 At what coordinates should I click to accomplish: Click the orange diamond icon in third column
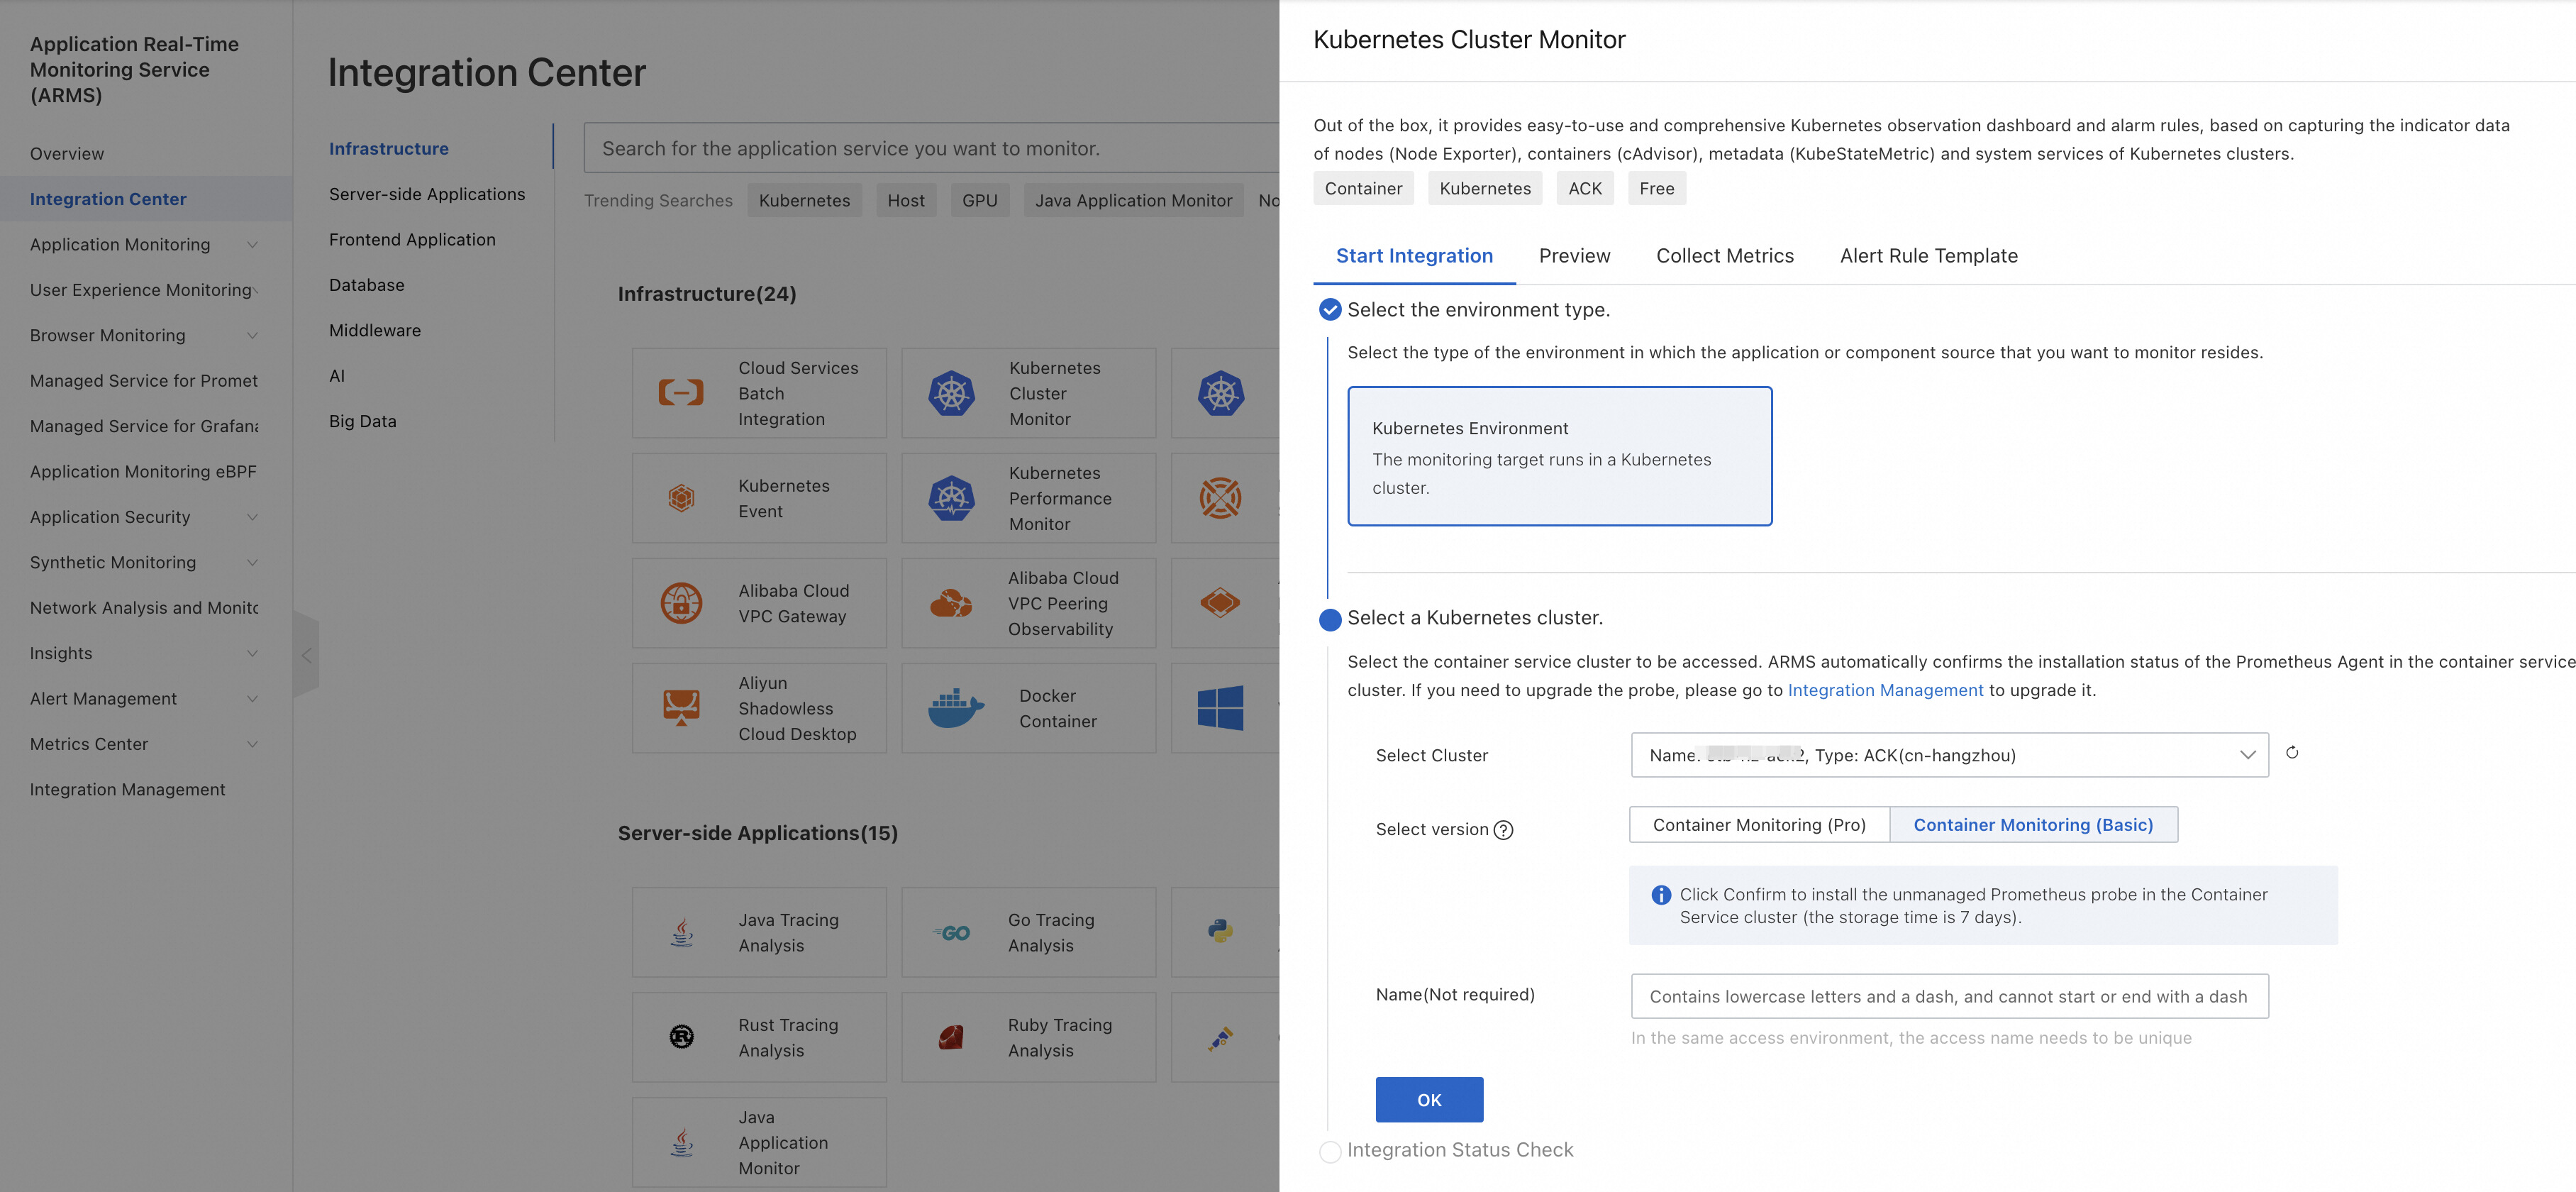click(x=1220, y=603)
